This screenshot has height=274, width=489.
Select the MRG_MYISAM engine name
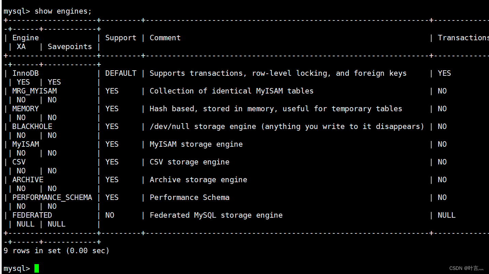(34, 91)
